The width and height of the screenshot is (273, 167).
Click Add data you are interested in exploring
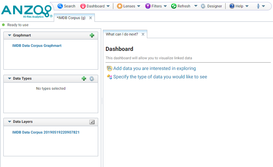154,68
